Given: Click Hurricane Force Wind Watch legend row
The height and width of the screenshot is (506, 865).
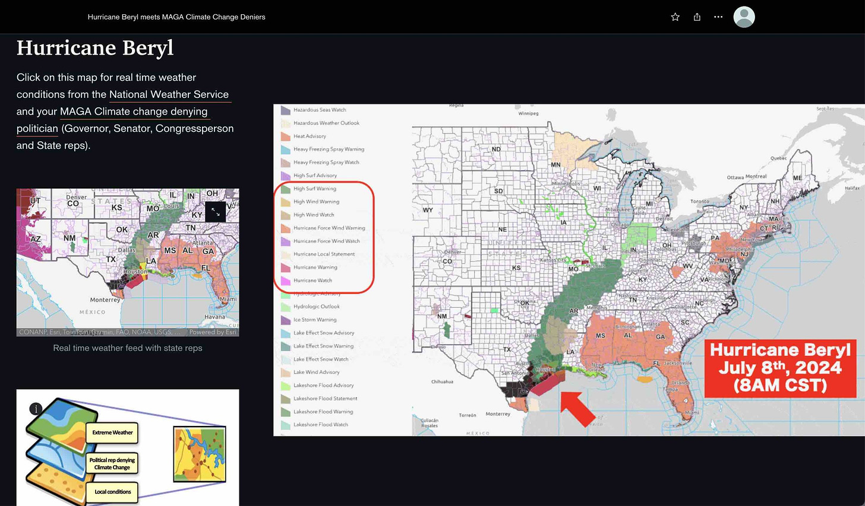Looking at the screenshot, I should click(320, 241).
